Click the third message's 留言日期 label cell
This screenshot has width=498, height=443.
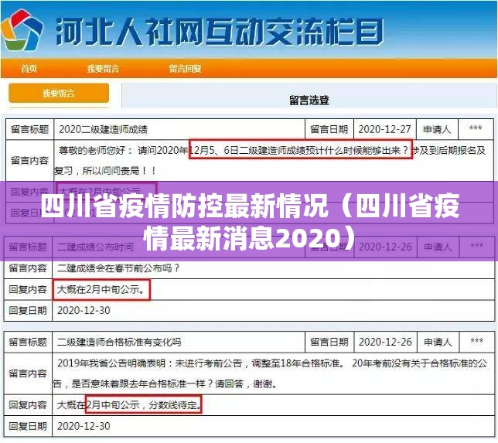pos(329,342)
